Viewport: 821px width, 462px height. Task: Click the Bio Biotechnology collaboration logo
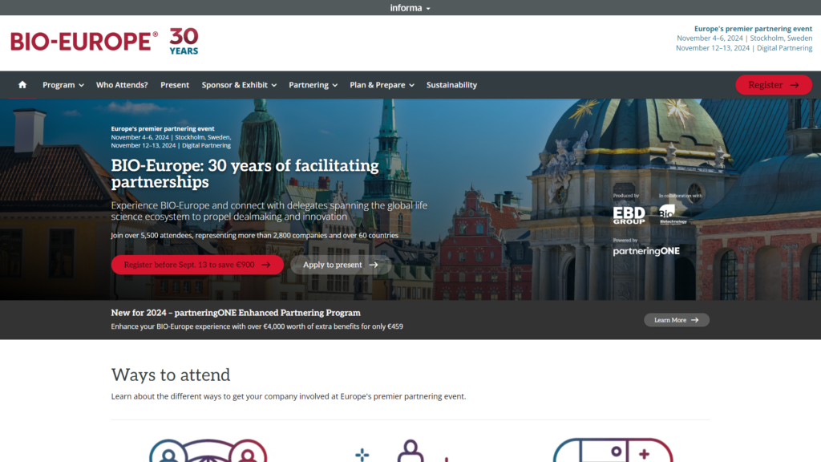pos(673,215)
